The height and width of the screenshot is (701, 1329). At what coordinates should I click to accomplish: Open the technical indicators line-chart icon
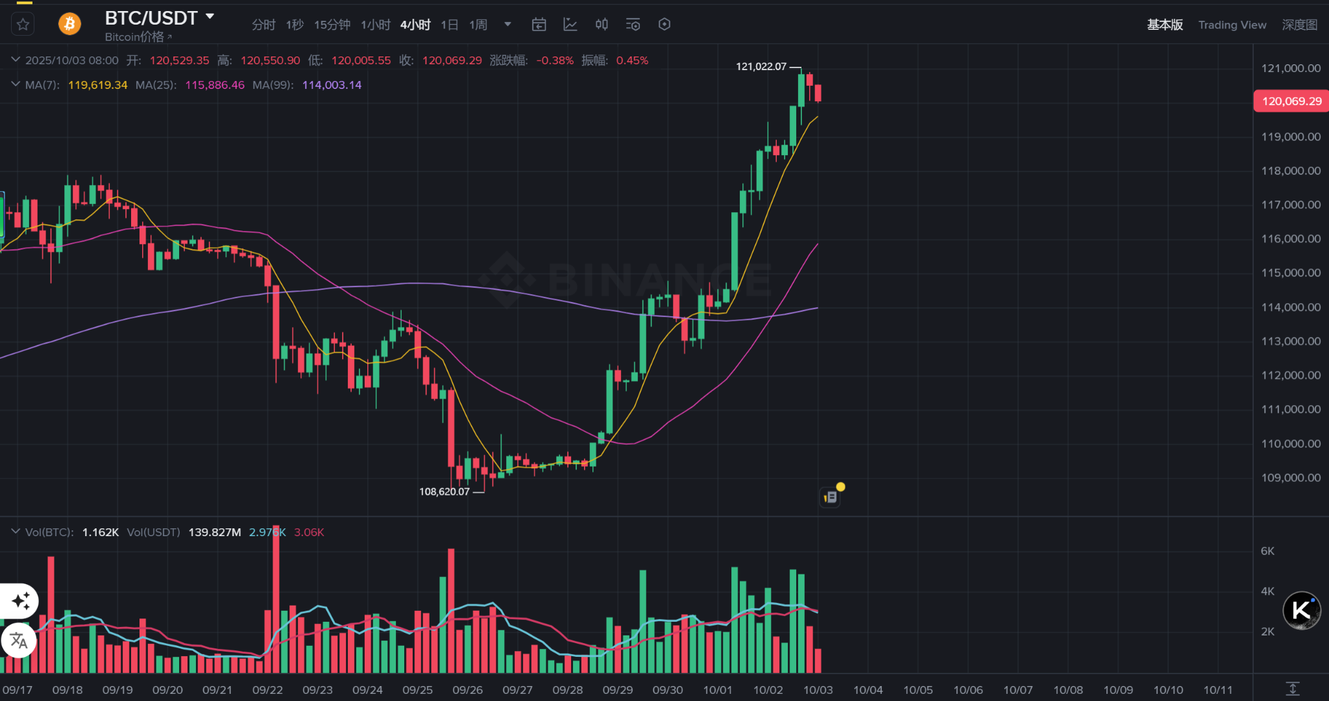(x=570, y=25)
